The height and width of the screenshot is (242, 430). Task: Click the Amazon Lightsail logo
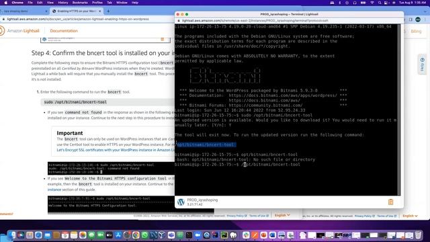point(19,31)
